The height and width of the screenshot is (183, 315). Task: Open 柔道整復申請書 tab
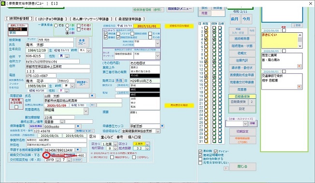pyautogui.click(x=130, y=19)
